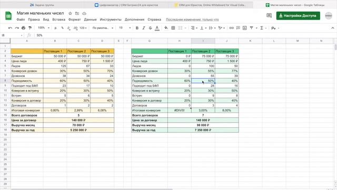
Task: Insert a link
Action: [x=232, y=28]
